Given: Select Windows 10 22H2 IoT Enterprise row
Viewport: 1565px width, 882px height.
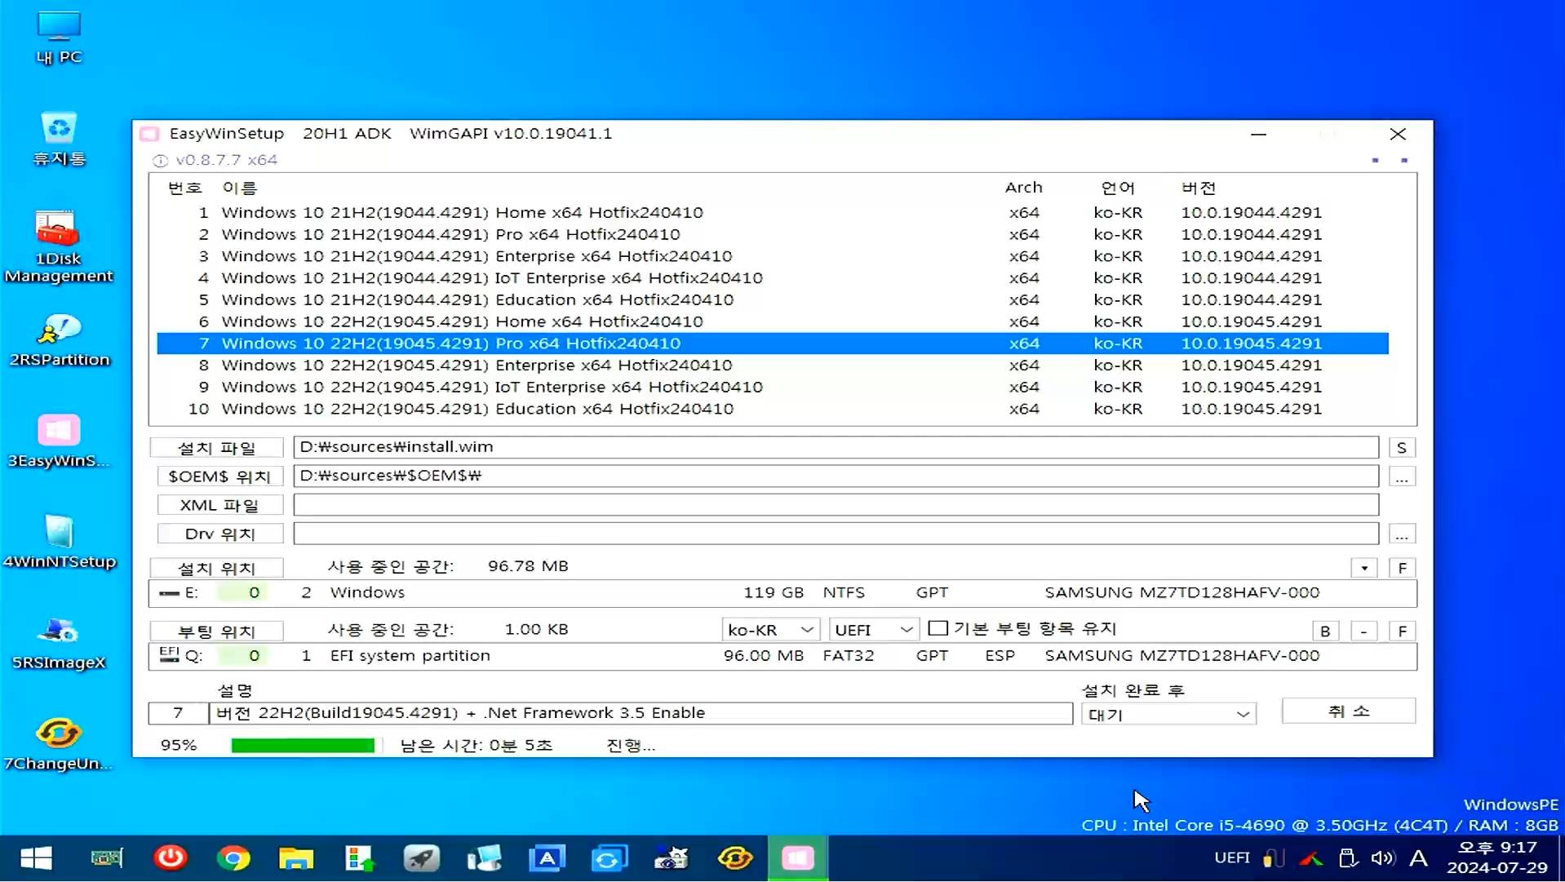Looking at the screenshot, I should click(772, 388).
